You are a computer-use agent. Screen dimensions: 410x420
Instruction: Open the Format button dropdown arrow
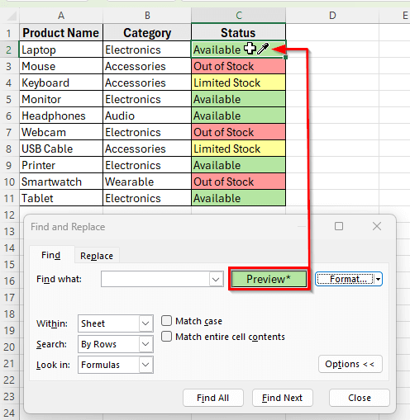coord(379,279)
